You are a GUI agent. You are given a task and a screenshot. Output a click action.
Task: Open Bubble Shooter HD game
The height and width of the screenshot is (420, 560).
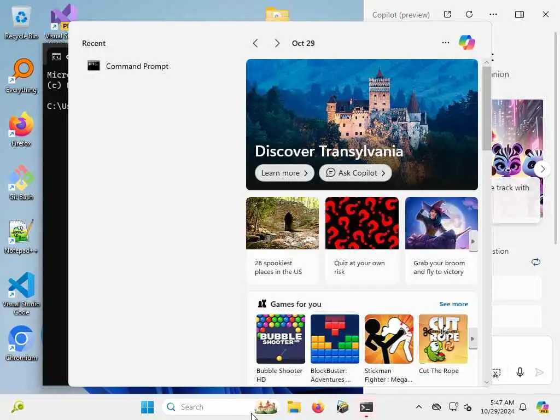point(281,348)
